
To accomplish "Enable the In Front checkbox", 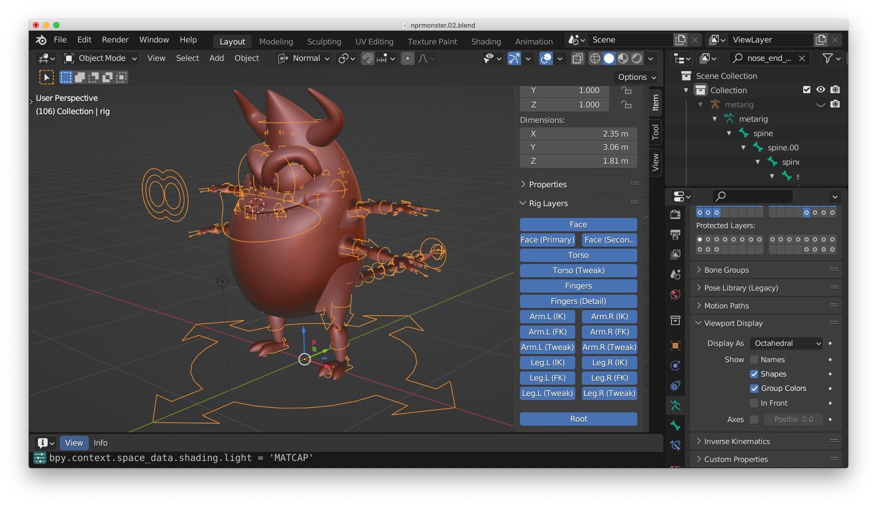I will click(754, 403).
